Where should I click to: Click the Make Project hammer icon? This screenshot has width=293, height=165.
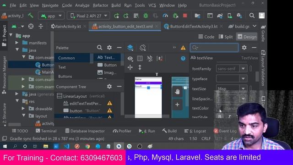pyautogui.click(x=31, y=16)
